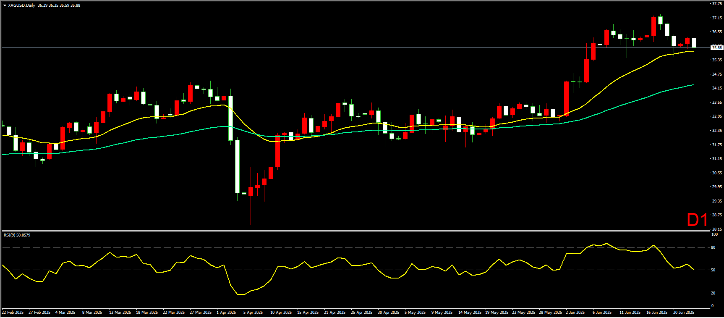Select the 4 Mar 2025 date label
This screenshot has height=318, width=724.
coord(65,313)
